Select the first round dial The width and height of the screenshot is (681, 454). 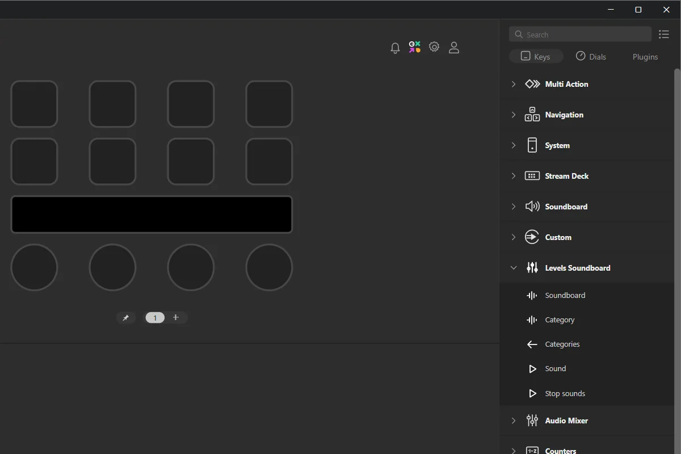click(34, 267)
